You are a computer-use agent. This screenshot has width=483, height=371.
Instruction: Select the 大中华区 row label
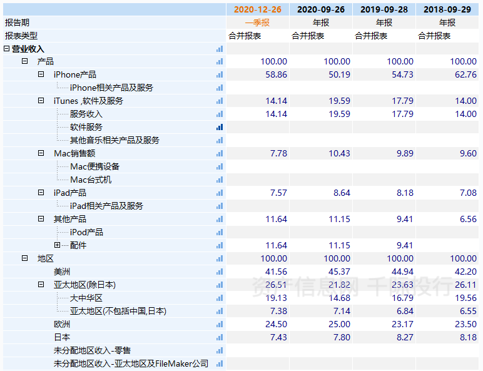pyautogui.click(x=86, y=298)
